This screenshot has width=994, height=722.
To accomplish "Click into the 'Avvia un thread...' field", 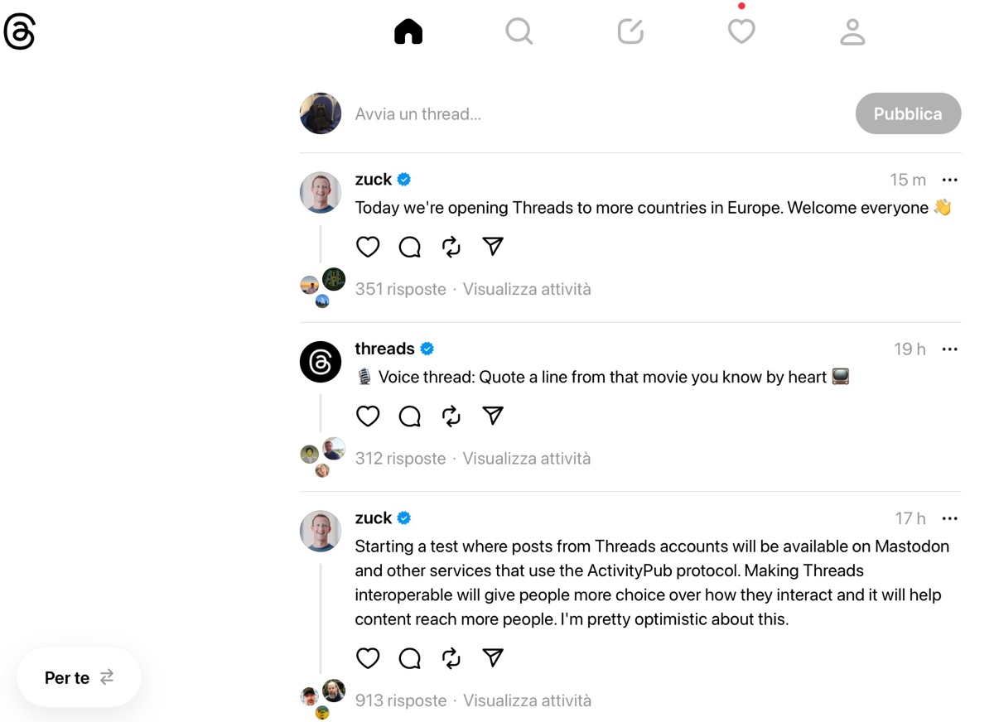I will coord(580,114).
